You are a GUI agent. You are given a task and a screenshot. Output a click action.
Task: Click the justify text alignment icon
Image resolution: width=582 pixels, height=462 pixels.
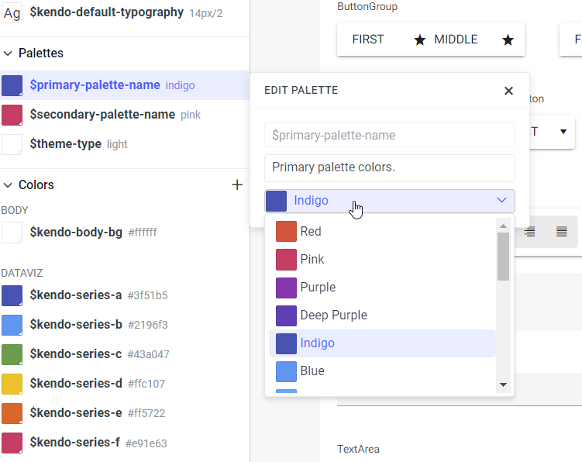[562, 231]
